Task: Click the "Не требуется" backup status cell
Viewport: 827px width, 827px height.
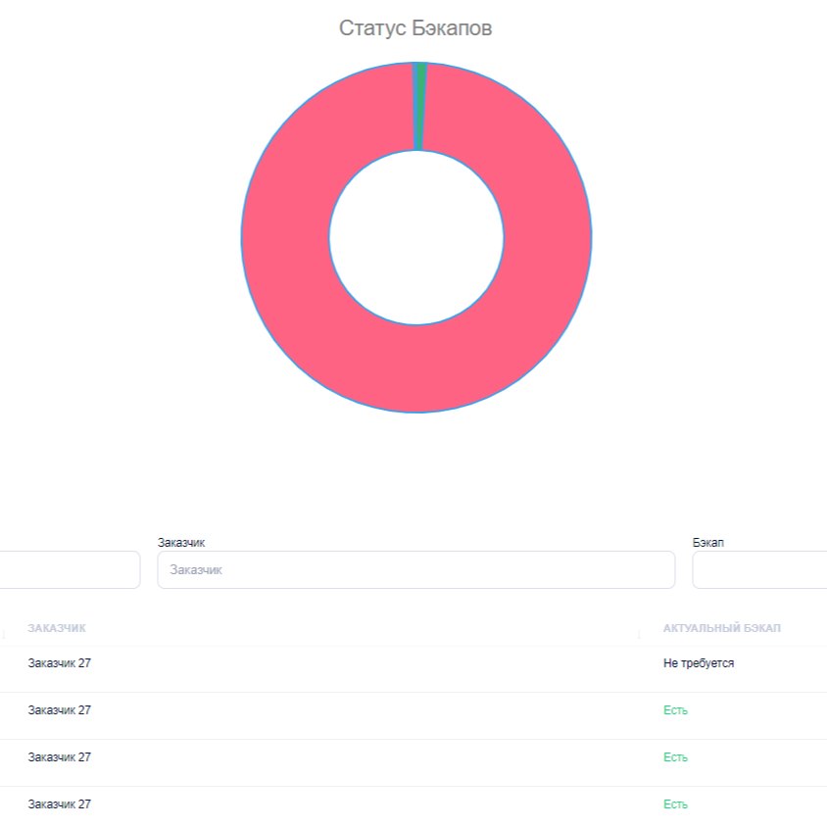Action: coord(699,663)
